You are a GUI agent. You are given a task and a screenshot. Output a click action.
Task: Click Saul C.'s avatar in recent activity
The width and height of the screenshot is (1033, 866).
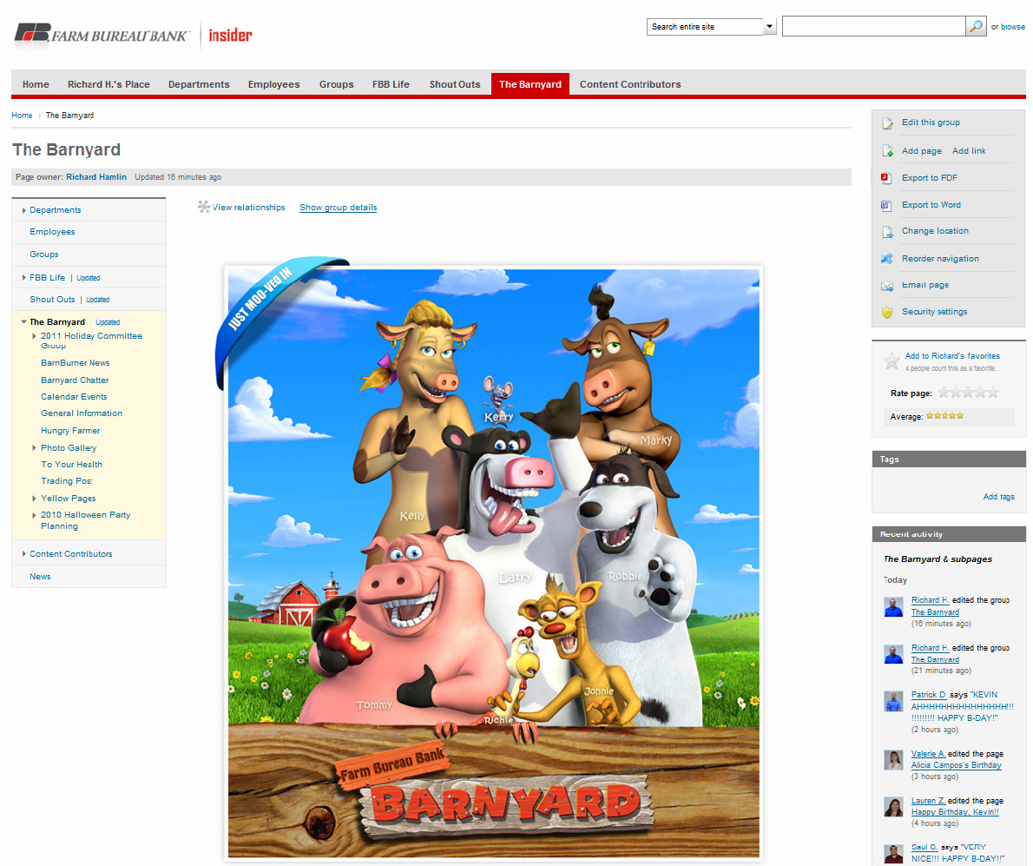[x=893, y=854]
